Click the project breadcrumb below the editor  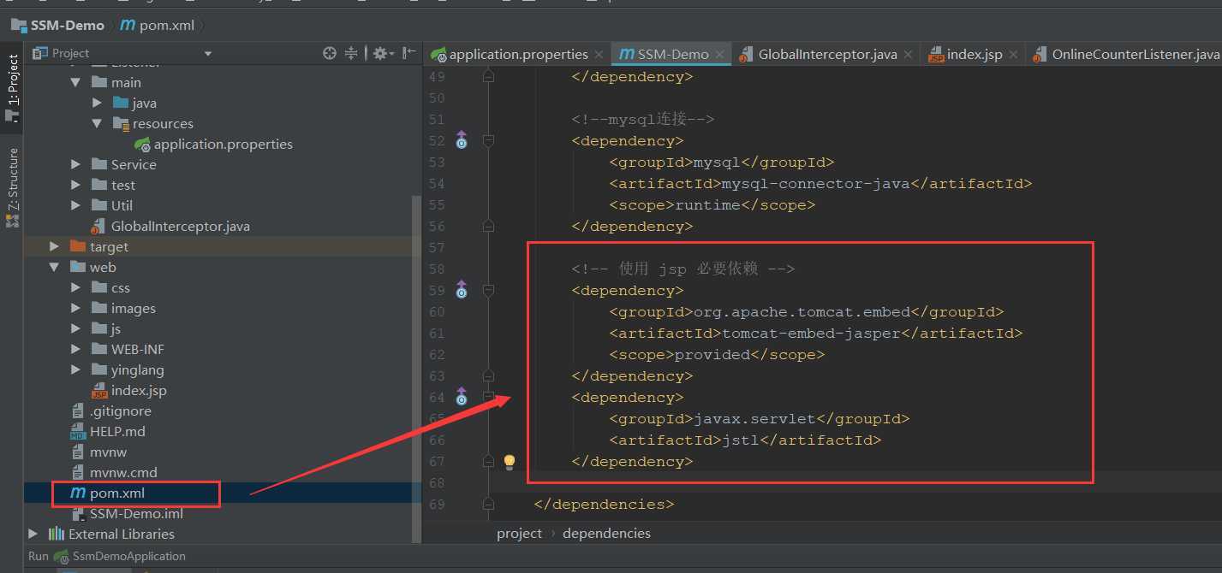tap(519, 533)
